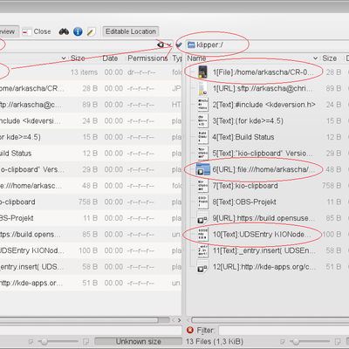The width and height of the screenshot is (349, 349).
Task: Click the text icon of 2[Text]:#include row
Action: click(202, 105)
